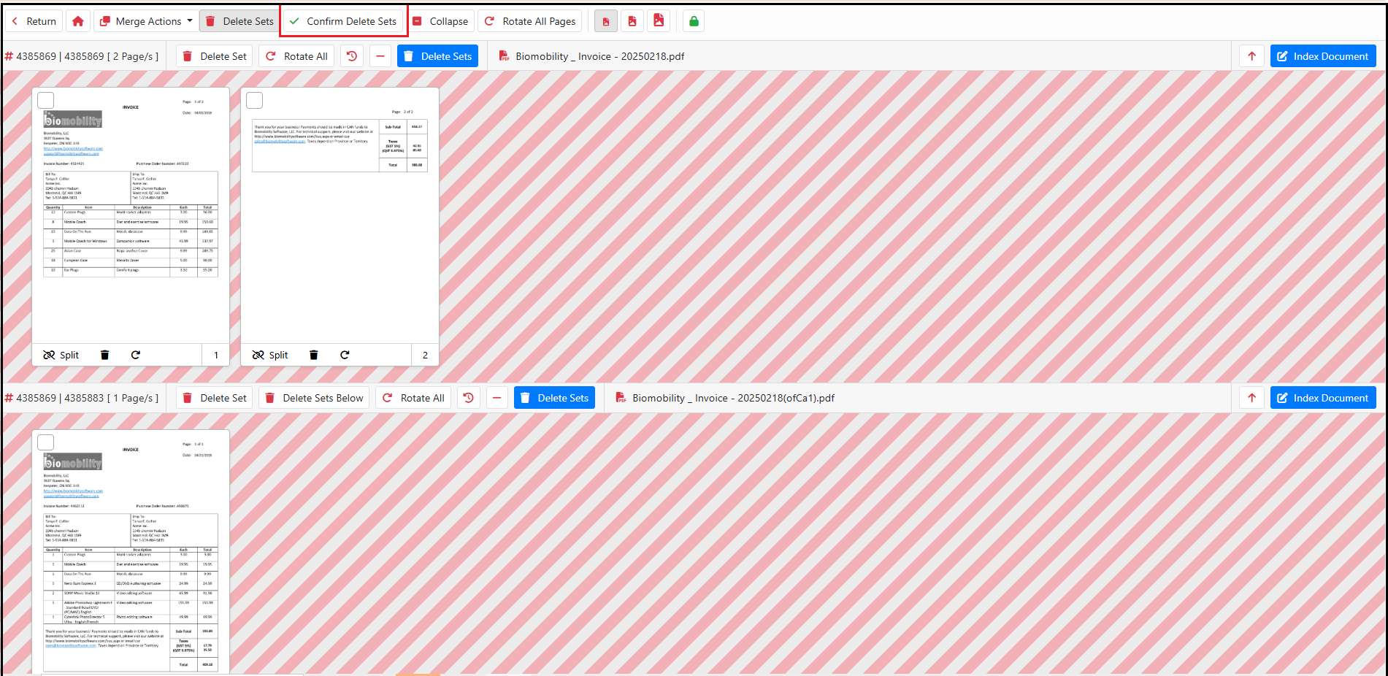Click Confirm Delete Sets in toolbar

coord(343,21)
